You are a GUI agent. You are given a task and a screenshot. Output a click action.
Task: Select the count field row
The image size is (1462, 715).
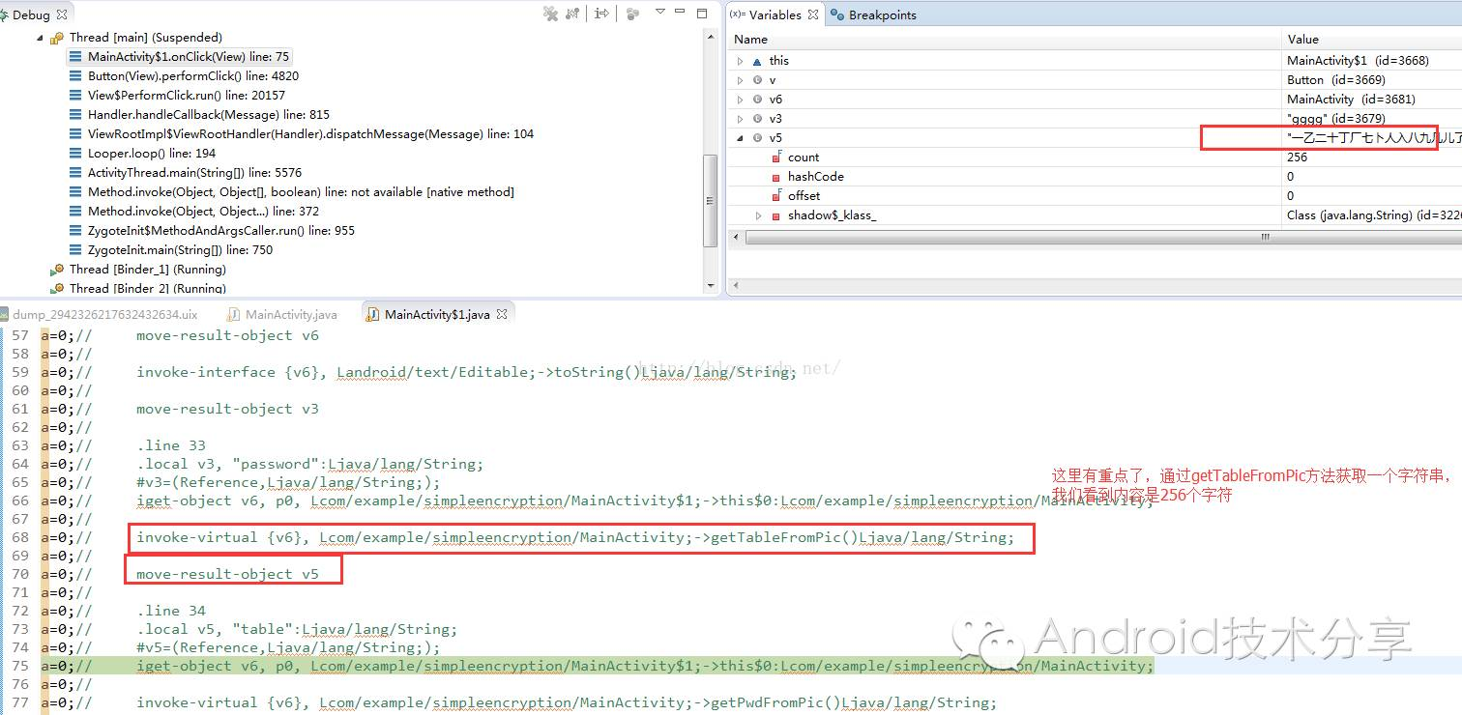point(1095,157)
